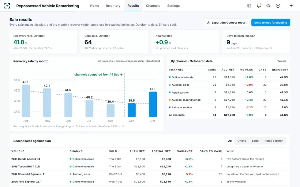Click the -3.9% variance value
Screen dimensions: 300x187
pyautogui.click(x=188, y=174)
